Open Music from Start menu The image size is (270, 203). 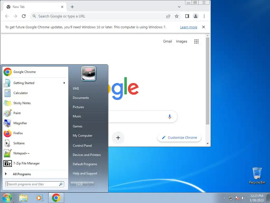(x=77, y=116)
